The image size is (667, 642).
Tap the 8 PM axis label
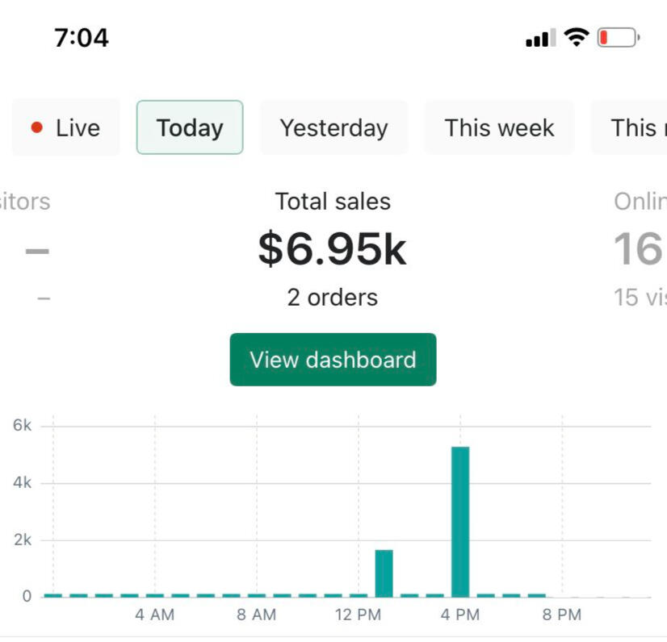tap(561, 615)
